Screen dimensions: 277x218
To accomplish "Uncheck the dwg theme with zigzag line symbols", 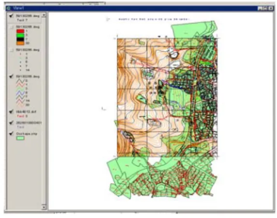I will 12,76.
